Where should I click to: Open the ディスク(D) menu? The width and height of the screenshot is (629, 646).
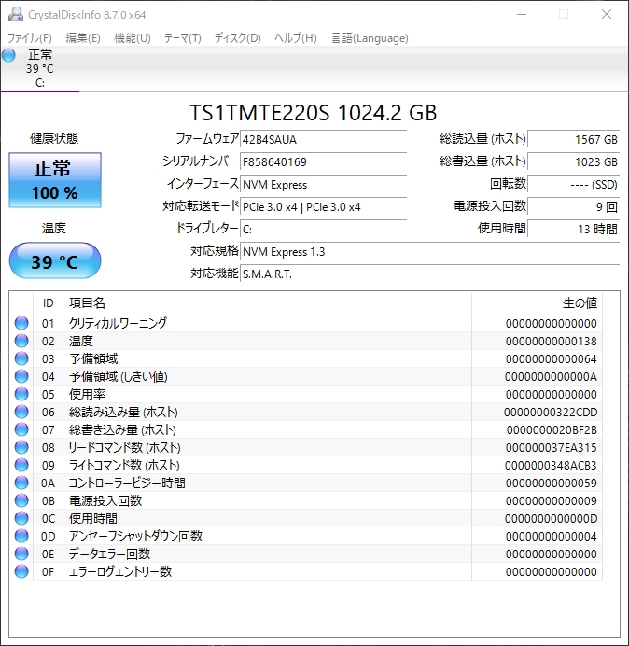tap(238, 38)
